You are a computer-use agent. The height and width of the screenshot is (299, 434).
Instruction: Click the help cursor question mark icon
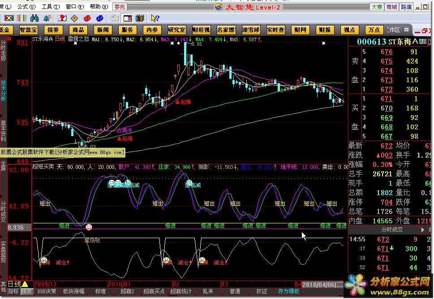(x=155, y=18)
